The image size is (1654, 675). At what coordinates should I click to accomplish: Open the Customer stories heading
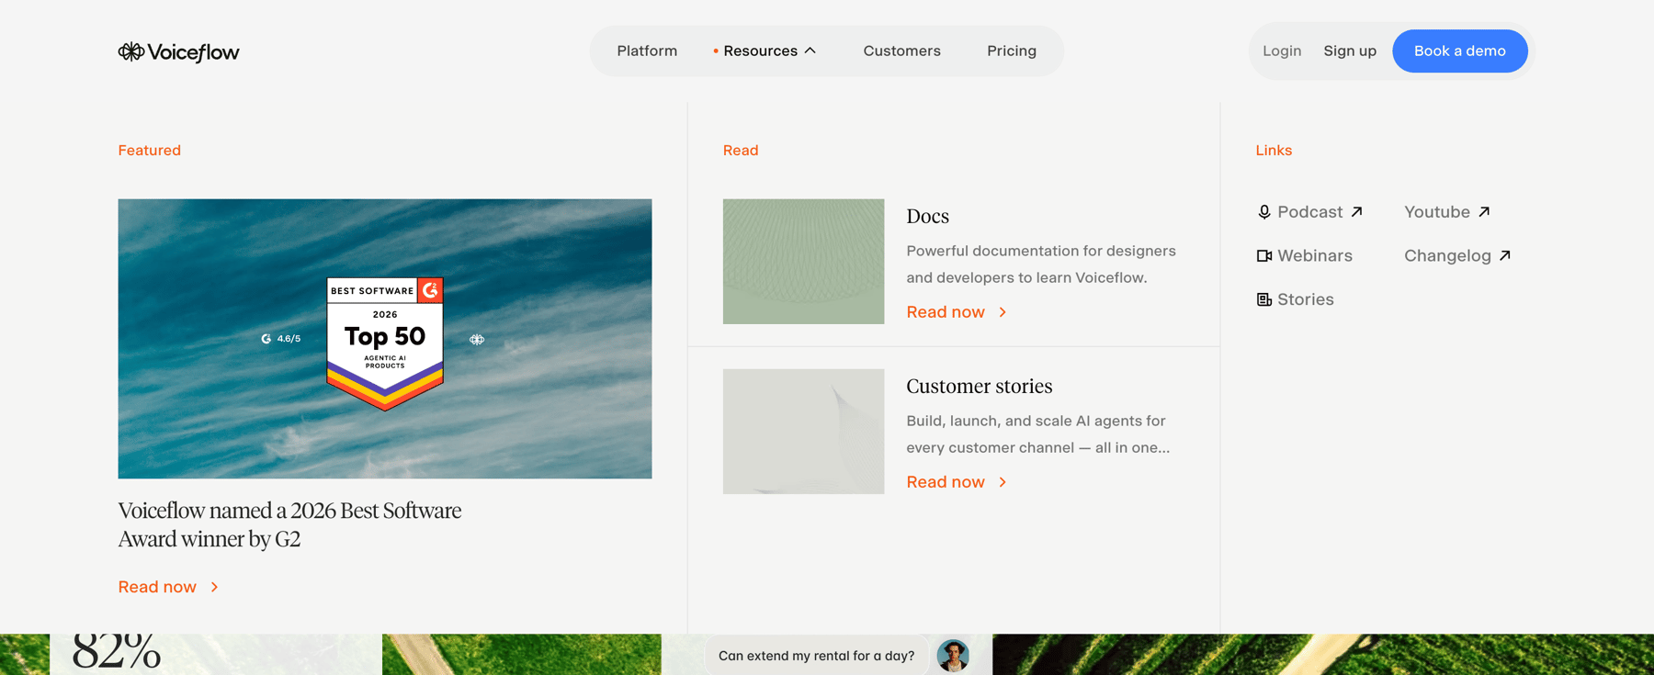[x=980, y=387]
